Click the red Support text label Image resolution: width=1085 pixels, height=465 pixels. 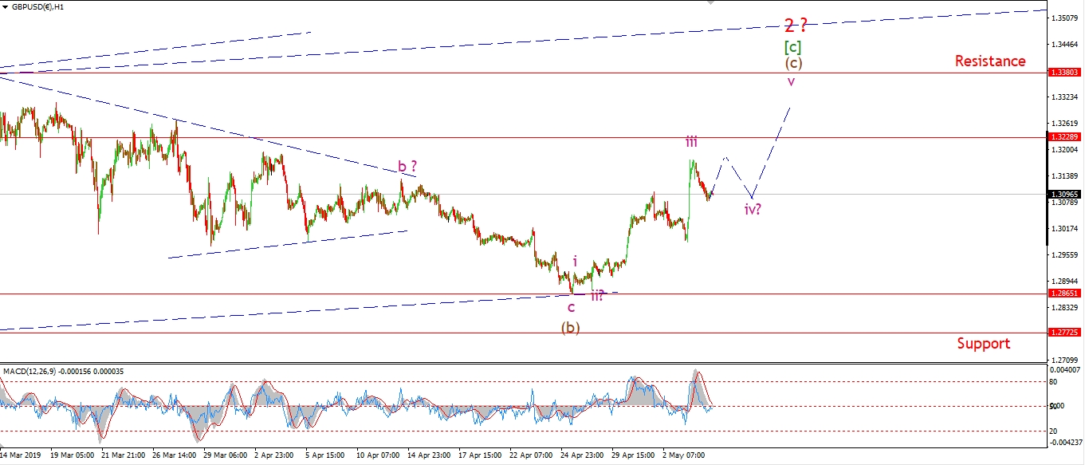pyautogui.click(x=983, y=343)
